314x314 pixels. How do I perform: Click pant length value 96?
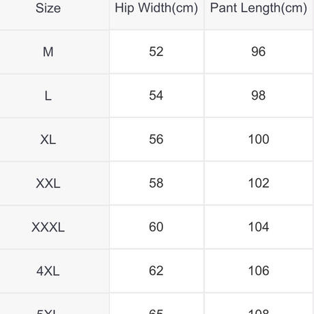tap(259, 51)
